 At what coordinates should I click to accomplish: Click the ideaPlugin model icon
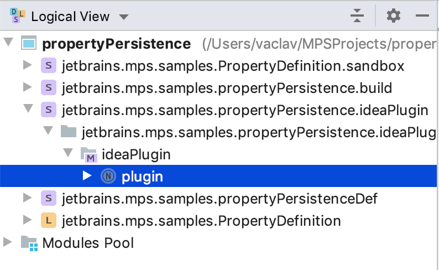tap(88, 155)
